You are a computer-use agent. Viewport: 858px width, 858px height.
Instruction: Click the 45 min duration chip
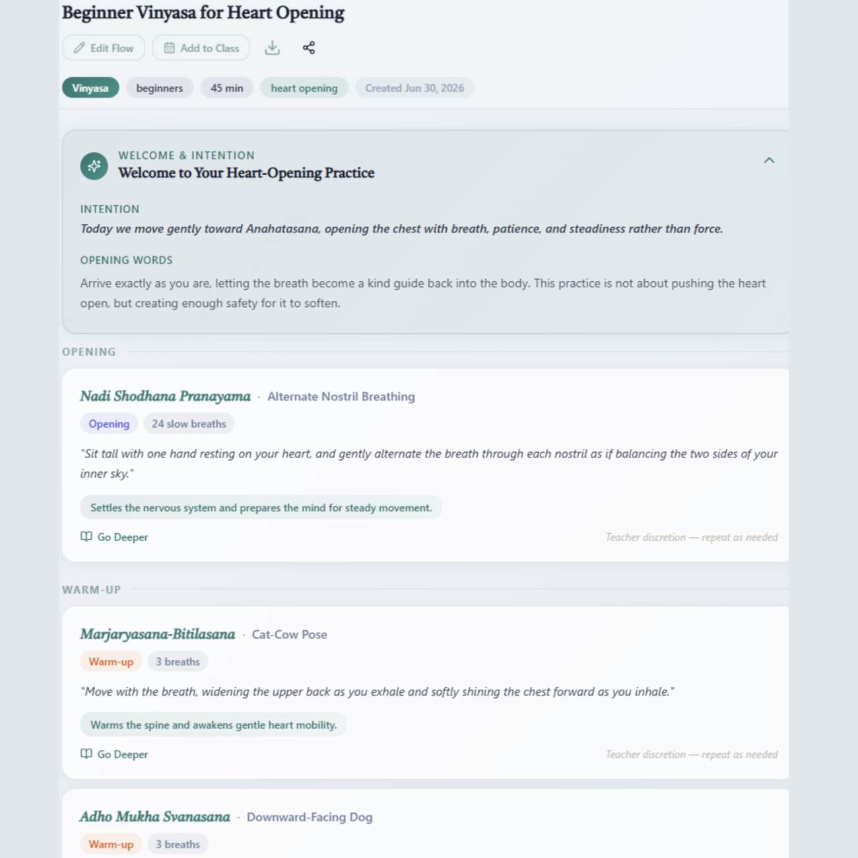(227, 88)
